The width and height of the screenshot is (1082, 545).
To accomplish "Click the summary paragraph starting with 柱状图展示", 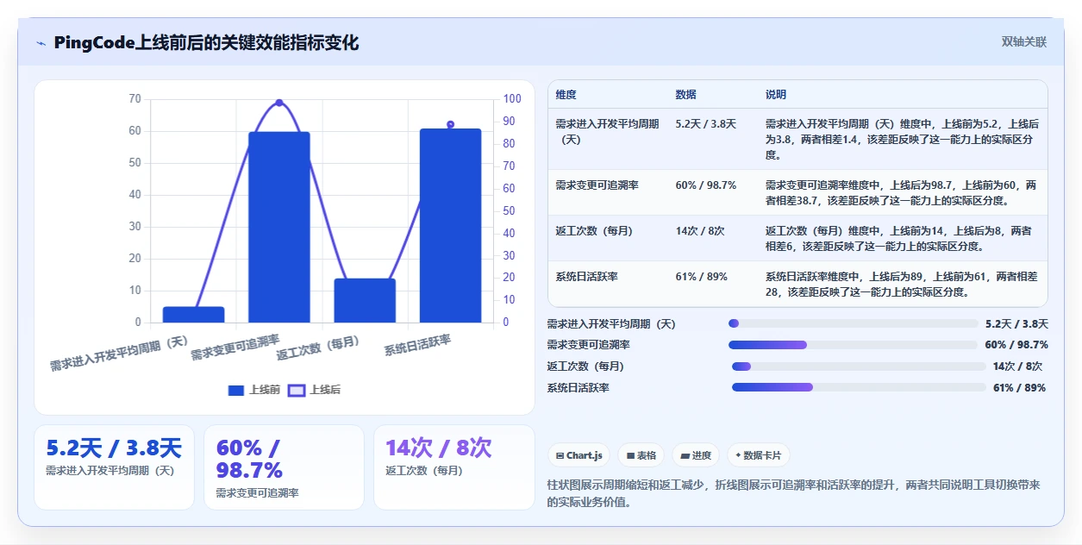I will 794,493.
